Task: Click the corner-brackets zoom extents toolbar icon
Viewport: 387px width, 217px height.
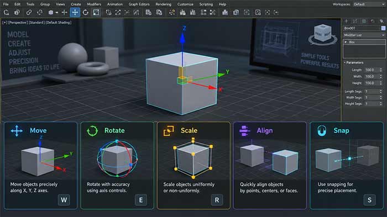Action: click(x=267, y=12)
